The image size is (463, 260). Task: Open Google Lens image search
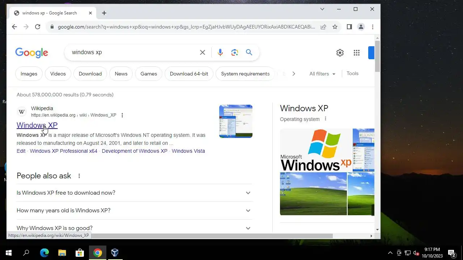pyautogui.click(x=235, y=52)
